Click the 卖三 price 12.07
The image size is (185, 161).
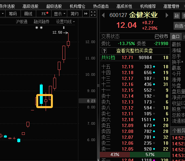[128, 137]
